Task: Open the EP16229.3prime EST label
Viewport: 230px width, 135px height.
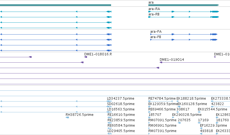Action: coord(214,126)
